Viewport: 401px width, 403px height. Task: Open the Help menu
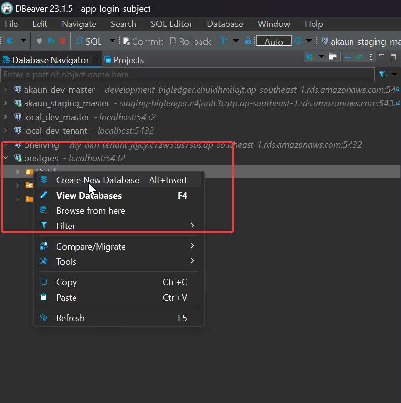click(x=314, y=24)
